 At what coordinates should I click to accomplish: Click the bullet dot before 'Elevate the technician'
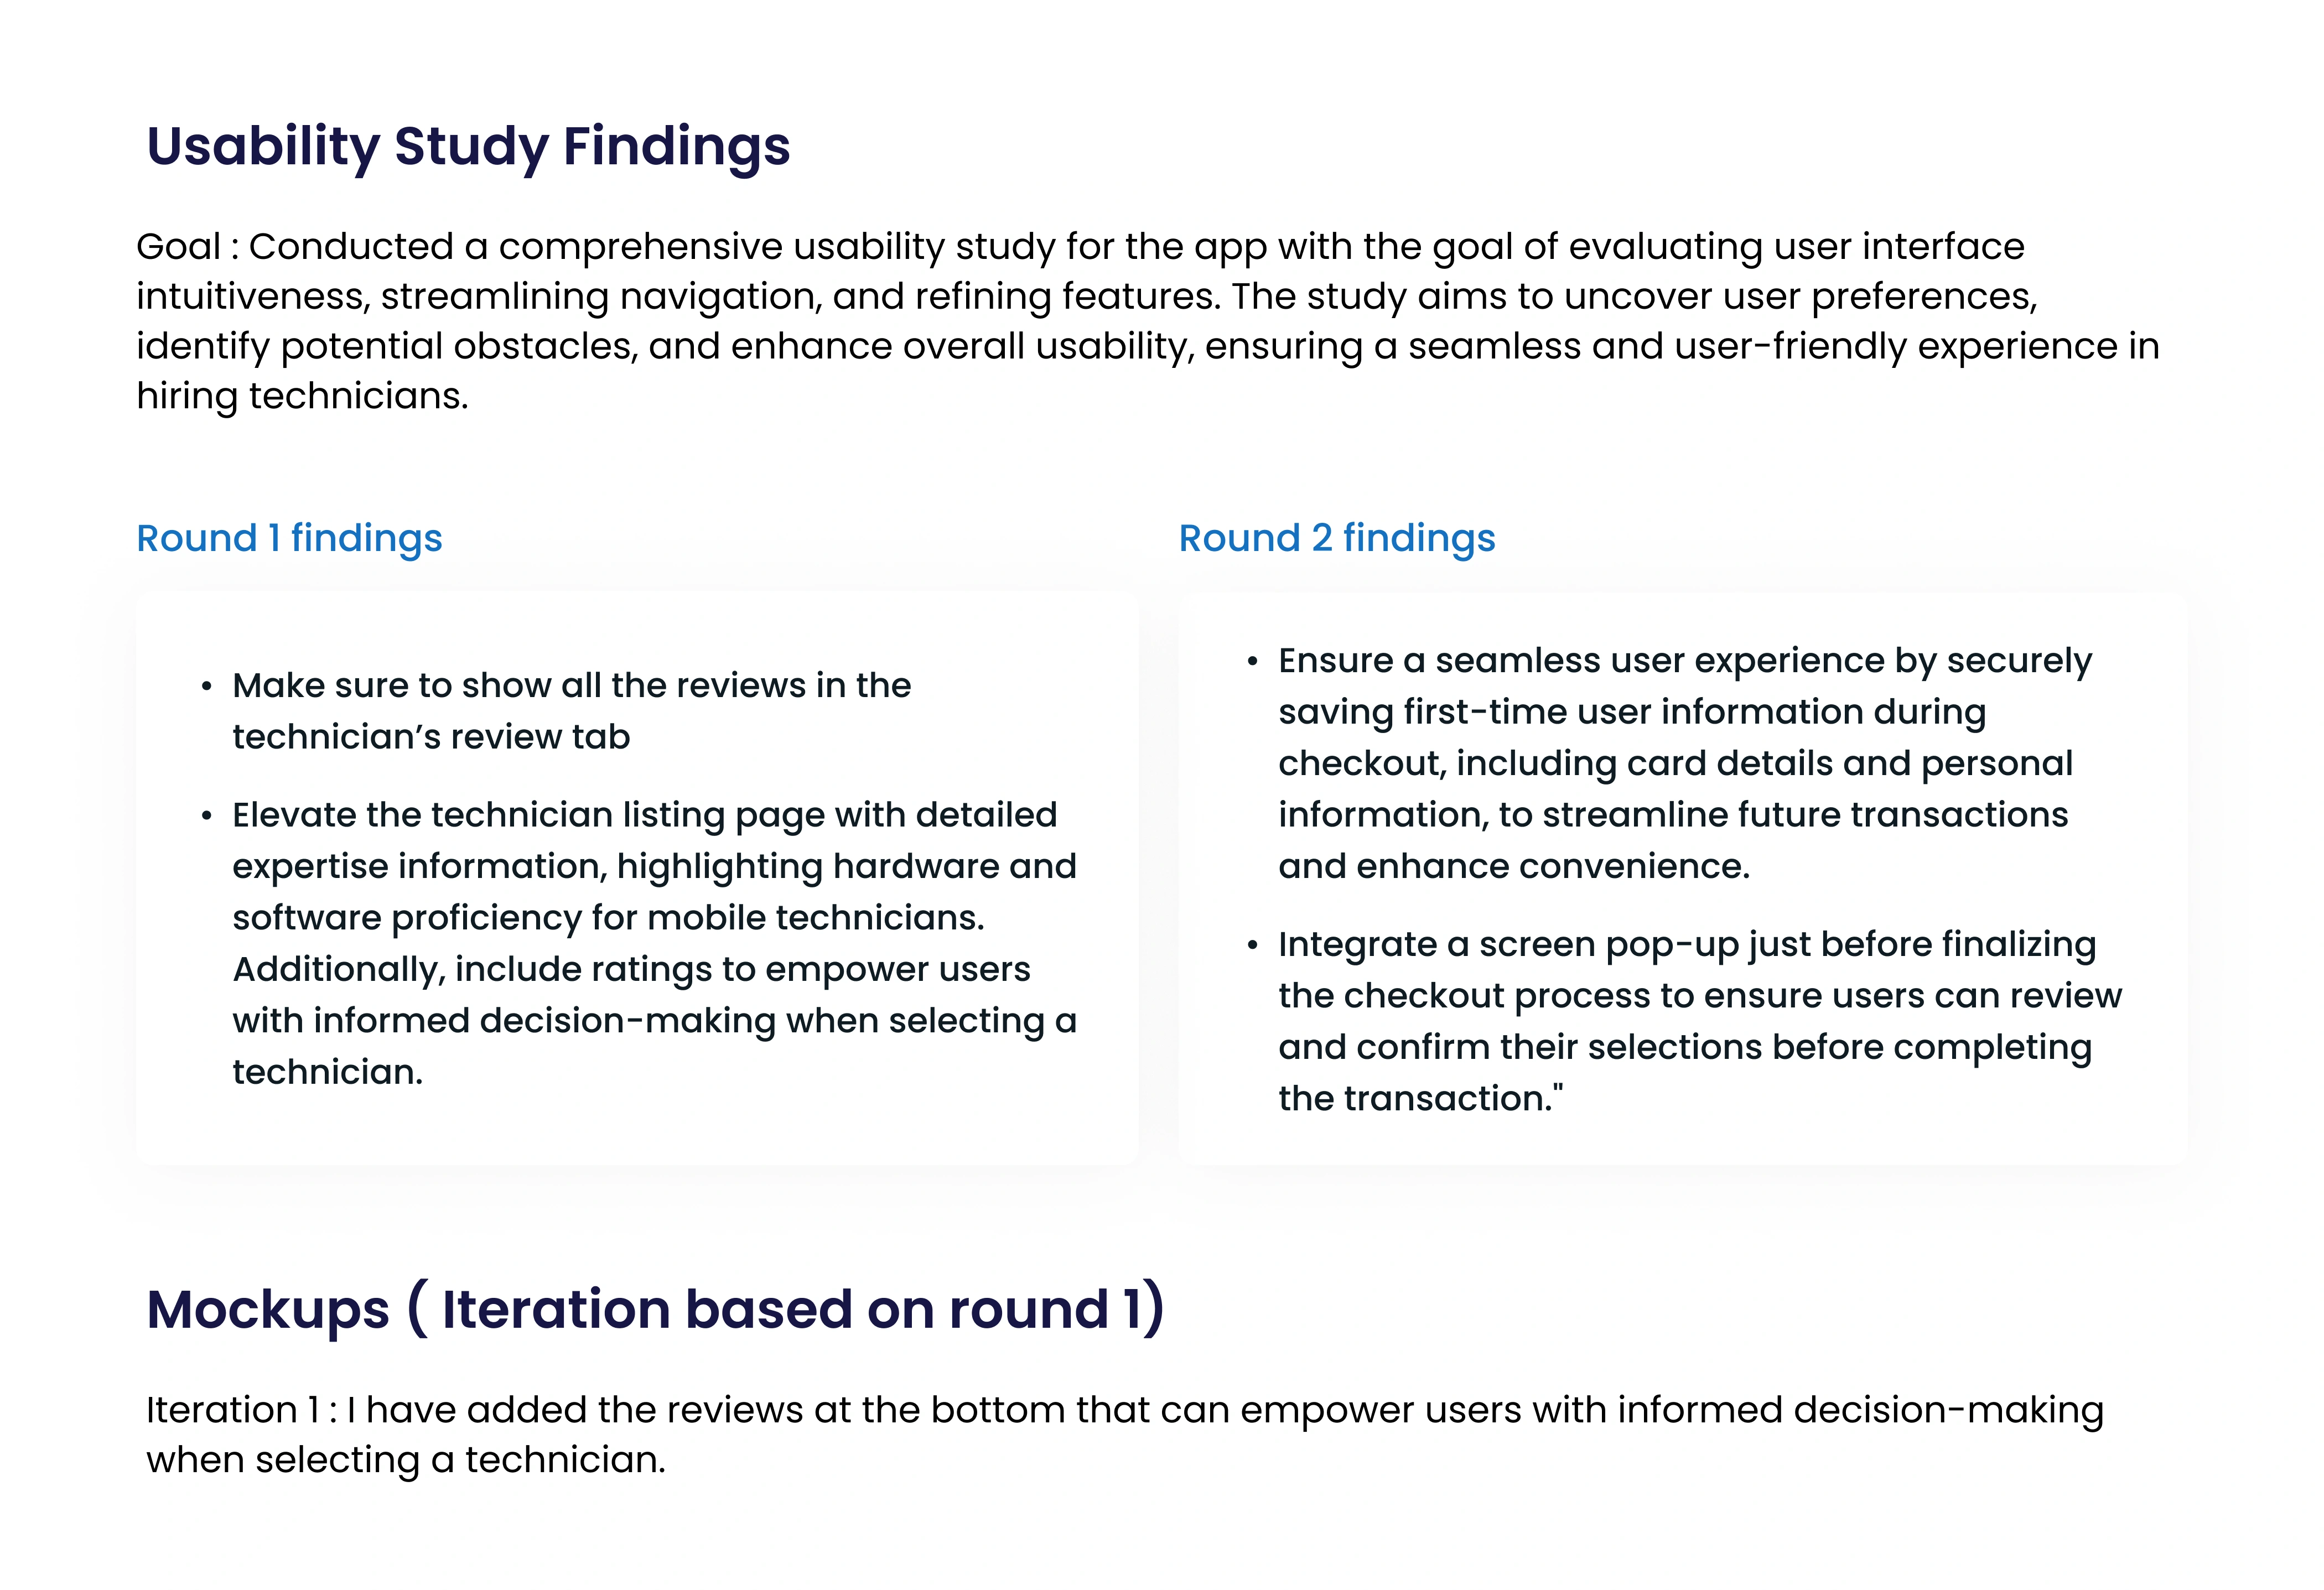coord(207,816)
